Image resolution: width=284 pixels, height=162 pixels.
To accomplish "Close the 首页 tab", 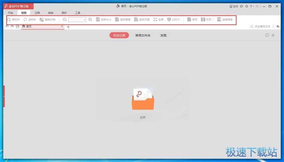I will (x=62, y=26).
